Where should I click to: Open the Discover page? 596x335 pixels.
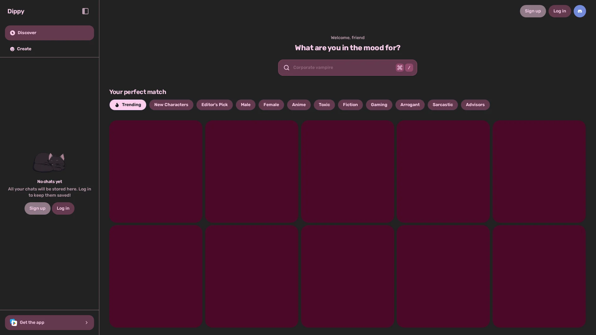(x=49, y=33)
